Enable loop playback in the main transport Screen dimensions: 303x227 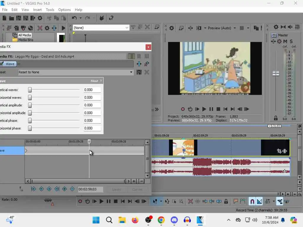(87, 202)
